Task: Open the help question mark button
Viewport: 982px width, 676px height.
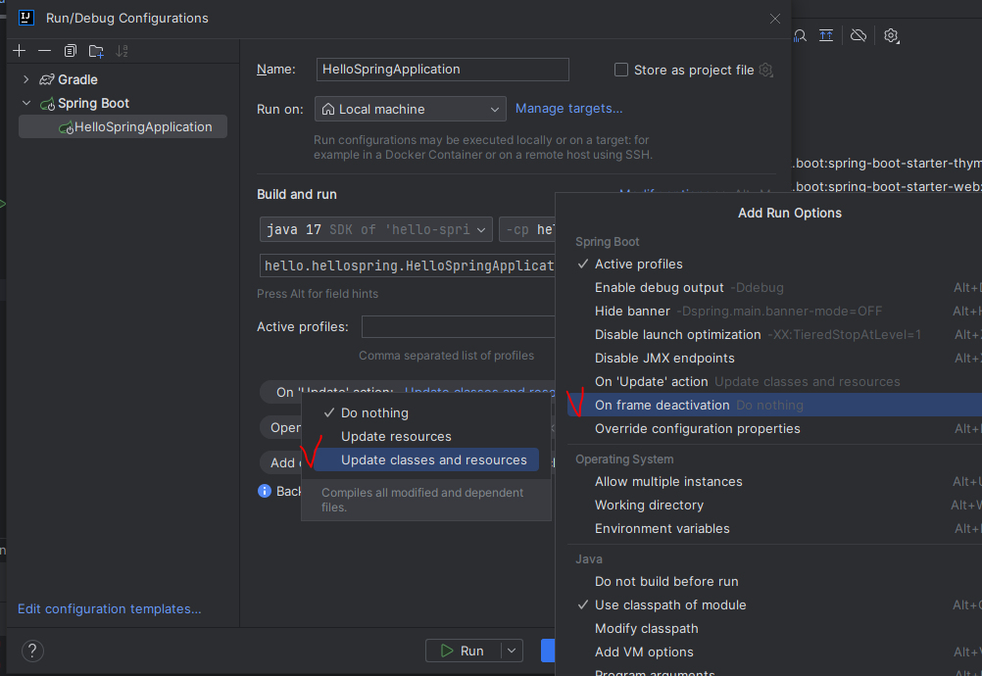Action: point(32,651)
